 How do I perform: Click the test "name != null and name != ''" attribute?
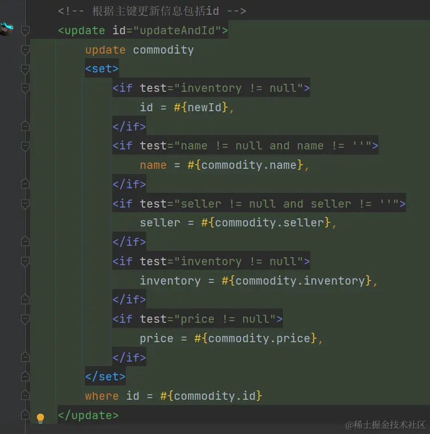click(256, 145)
